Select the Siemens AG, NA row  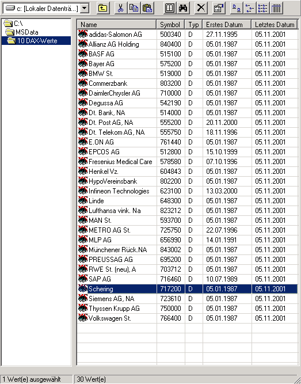(188, 299)
